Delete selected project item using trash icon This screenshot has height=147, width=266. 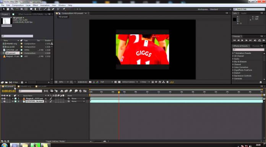(x=22, y=82)
